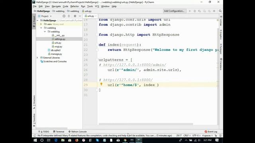
Task: Select wsgi.py in project tree
Action: pos(57,46)
